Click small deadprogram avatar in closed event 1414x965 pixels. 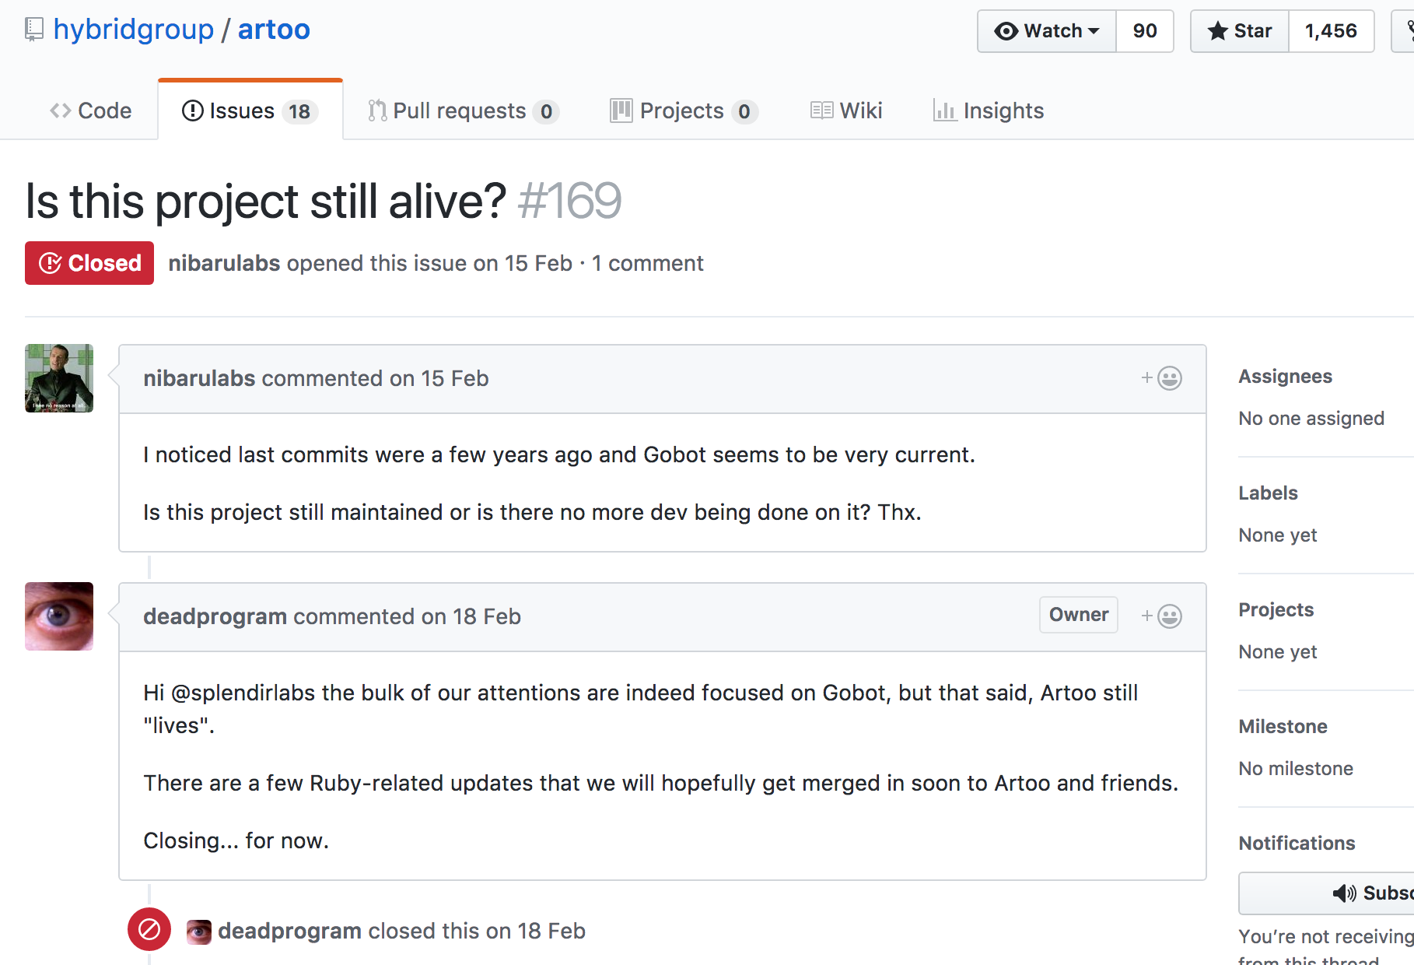point(199,932)
